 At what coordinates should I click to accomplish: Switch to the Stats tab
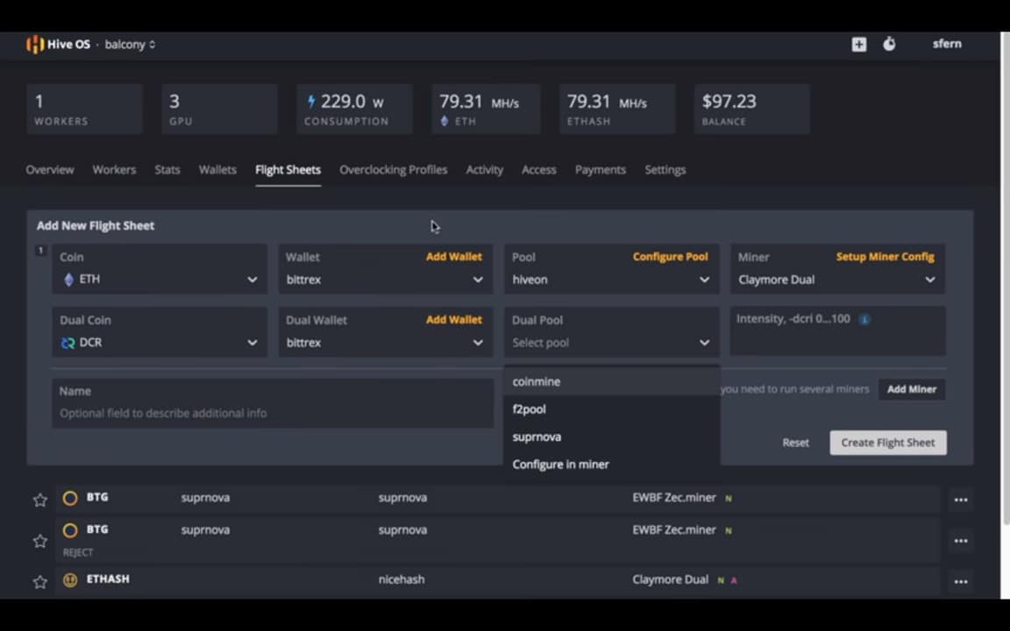point(167,170)
